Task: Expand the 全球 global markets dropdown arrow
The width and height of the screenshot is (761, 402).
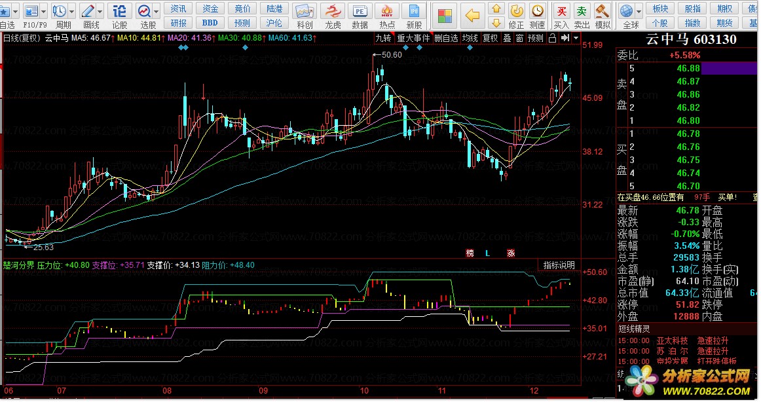Action: pyautogui.click(x=638, y=11)
